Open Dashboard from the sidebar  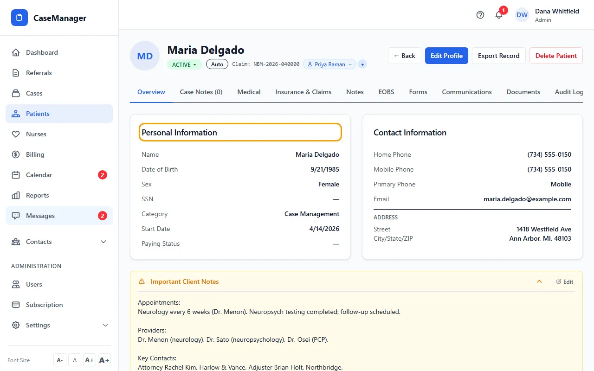[x=59, y=52]
